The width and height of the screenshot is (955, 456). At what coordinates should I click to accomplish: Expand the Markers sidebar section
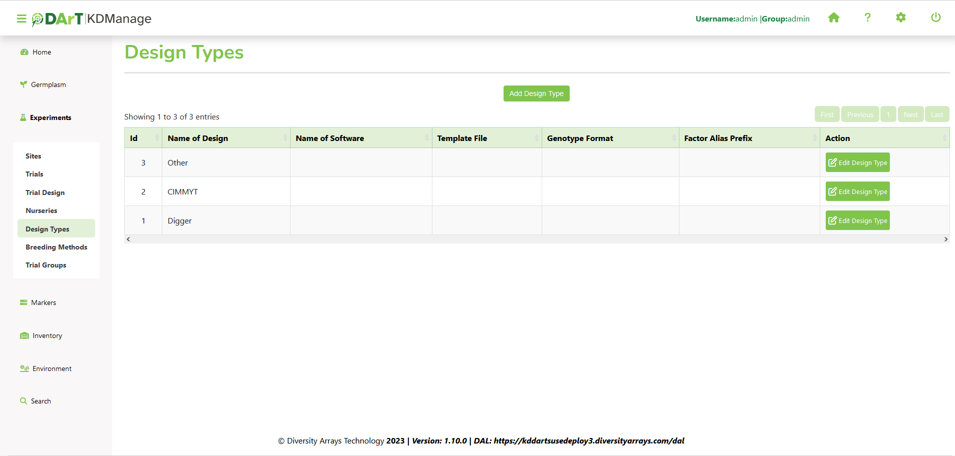coord(43,302)
